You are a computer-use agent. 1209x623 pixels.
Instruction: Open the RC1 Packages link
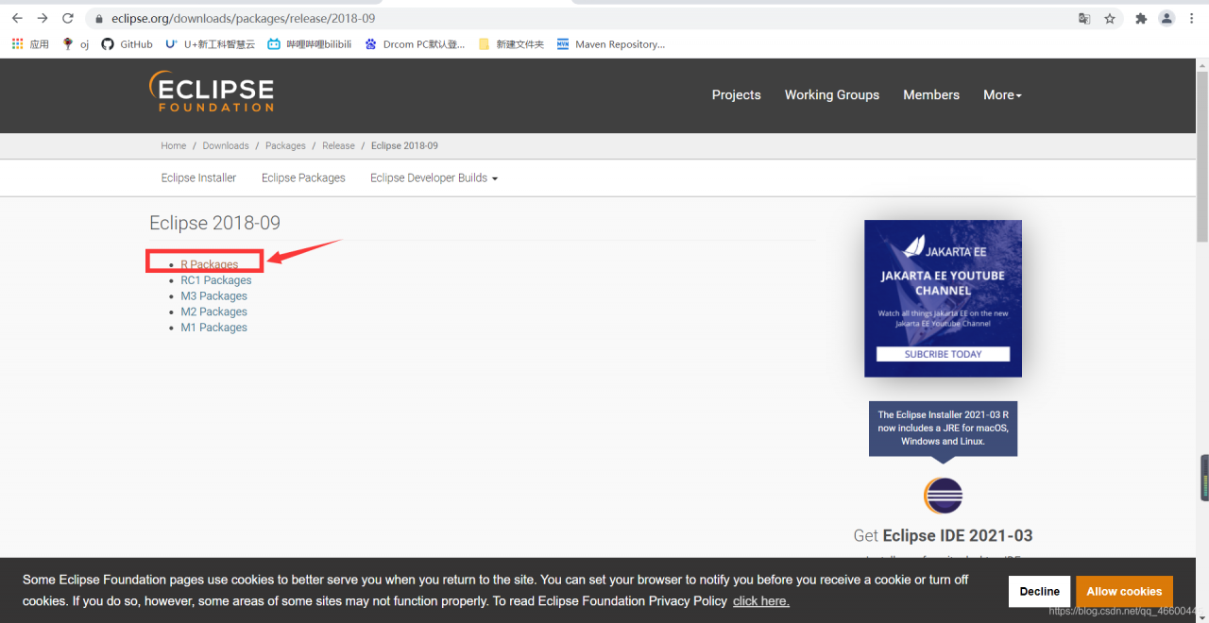pos(216,280)
